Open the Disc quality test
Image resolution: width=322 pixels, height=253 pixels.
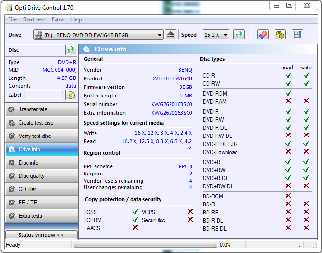[42, 176]
